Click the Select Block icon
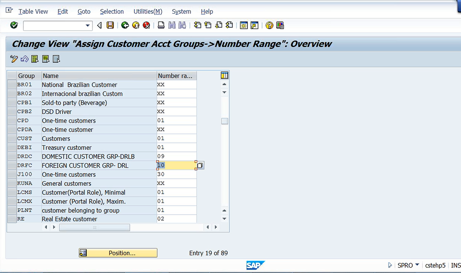The height and width of the screenshot is (273, 461). point(46,59)
